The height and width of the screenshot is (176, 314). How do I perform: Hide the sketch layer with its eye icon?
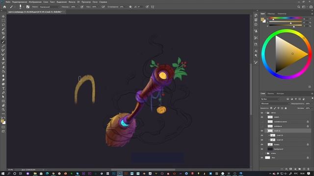pos(262,117)
